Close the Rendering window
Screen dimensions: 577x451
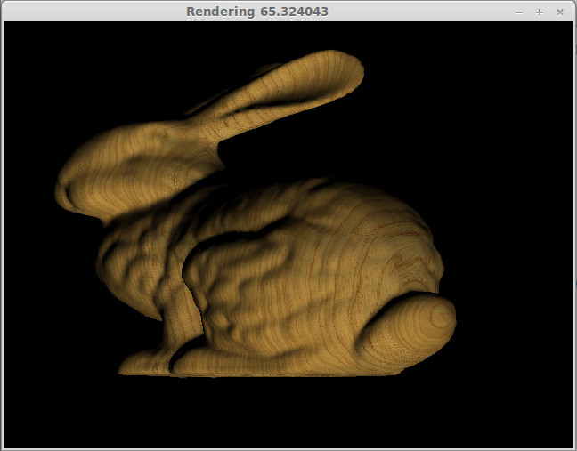(560, 12)
